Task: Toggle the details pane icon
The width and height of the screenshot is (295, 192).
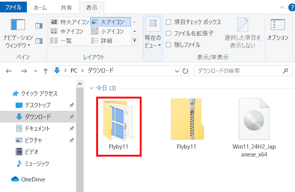Action: coord(39,41)
